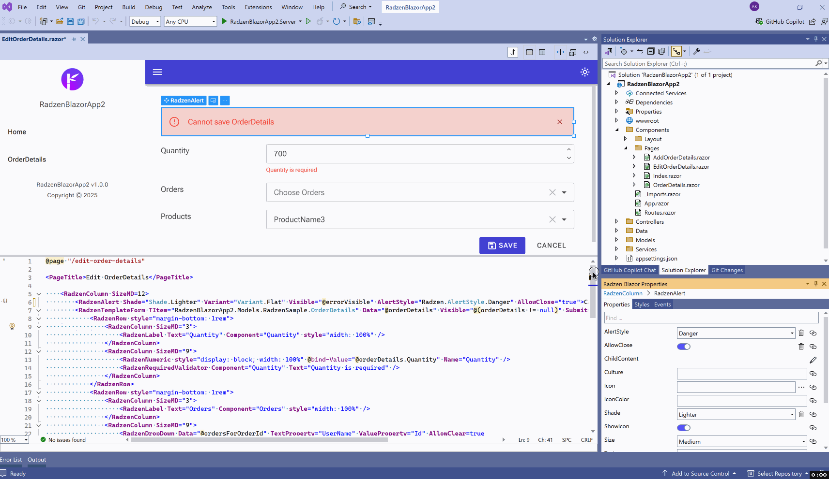Screen dimensions: 829x479
Task: Start debugging with green play button
Action: [x=224, y=21]
